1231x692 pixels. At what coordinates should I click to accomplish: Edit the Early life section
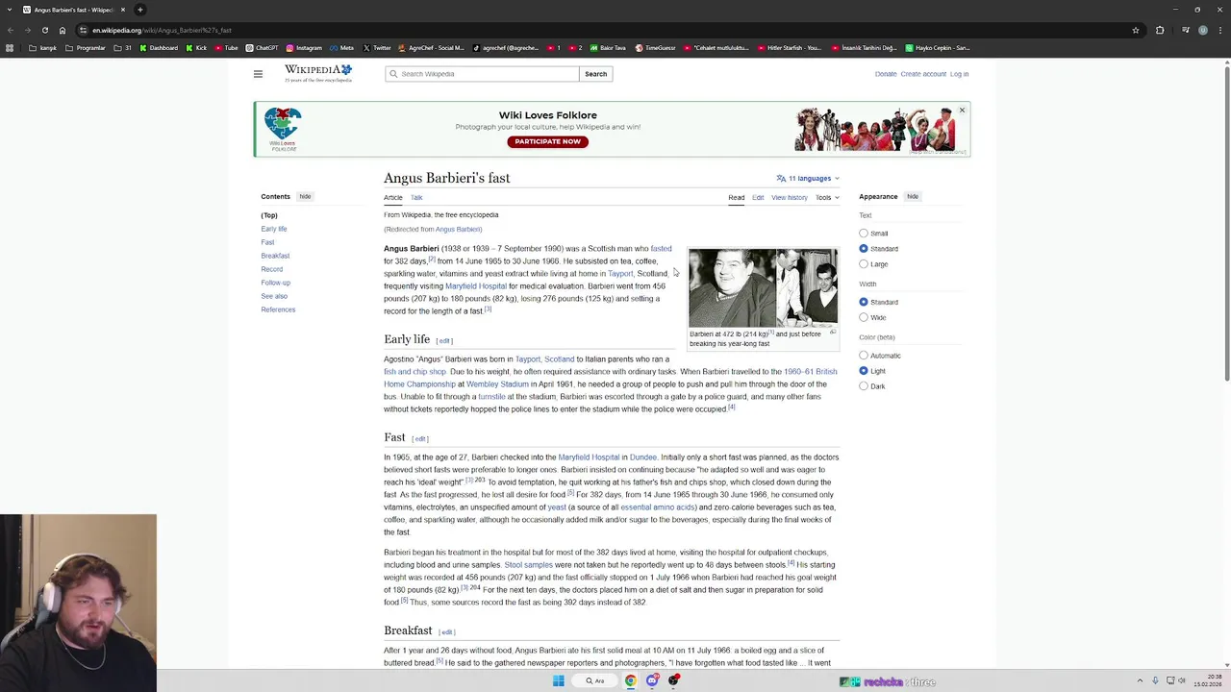[444, 340]
